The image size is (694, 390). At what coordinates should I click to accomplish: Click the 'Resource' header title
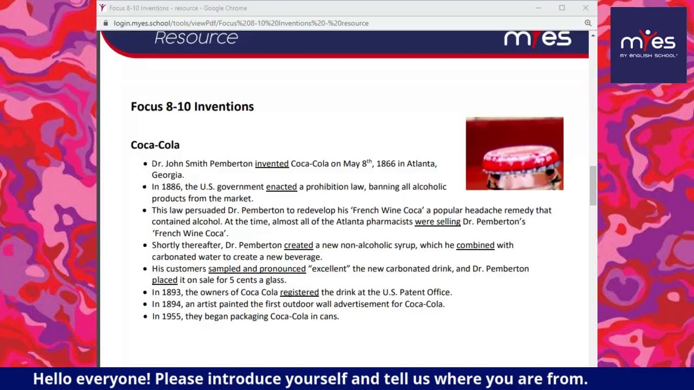(x=196, y=38)
